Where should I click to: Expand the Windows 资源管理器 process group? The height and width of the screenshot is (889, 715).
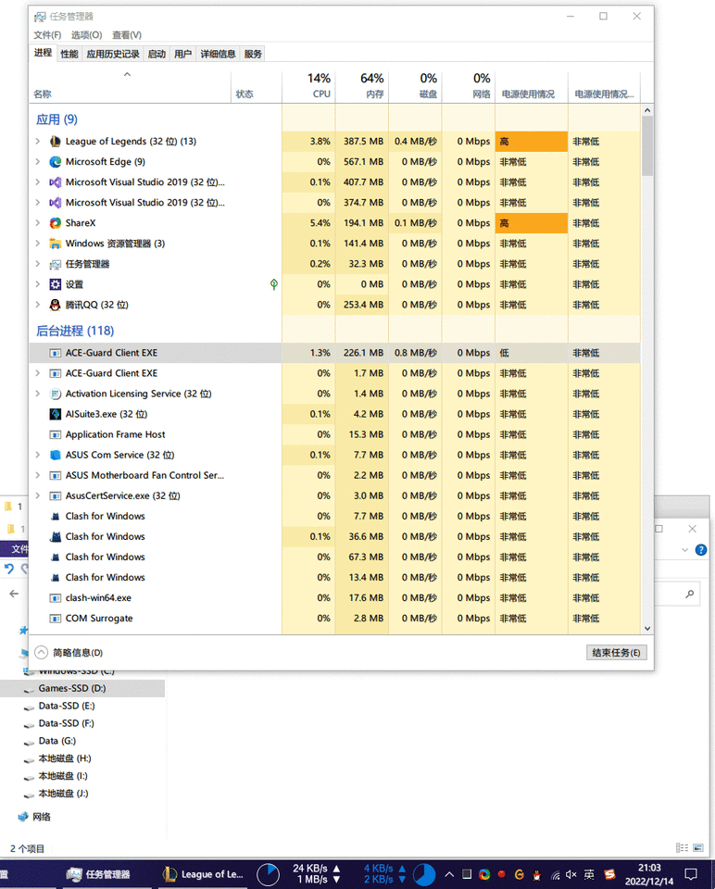click(x=37, y=244)
